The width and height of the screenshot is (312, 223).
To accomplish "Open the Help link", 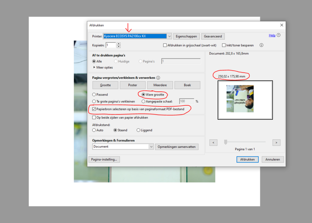I will [272, 35].
